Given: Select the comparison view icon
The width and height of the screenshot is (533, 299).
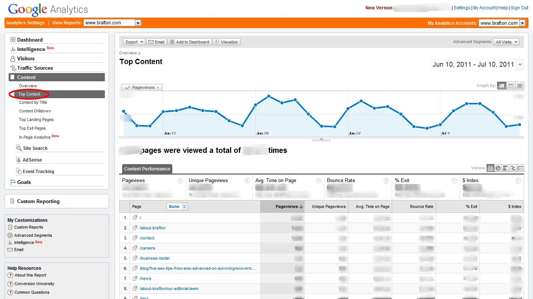Looking at the screenshot, I should 513,168.
